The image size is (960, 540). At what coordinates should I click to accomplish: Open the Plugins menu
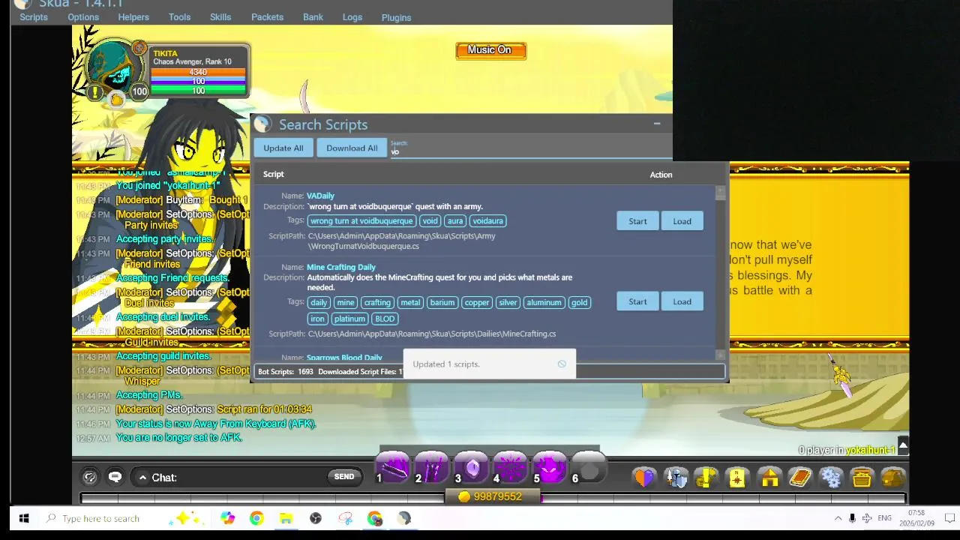(396, 17)
